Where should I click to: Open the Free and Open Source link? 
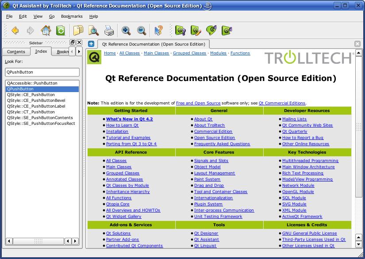point(198,103)
